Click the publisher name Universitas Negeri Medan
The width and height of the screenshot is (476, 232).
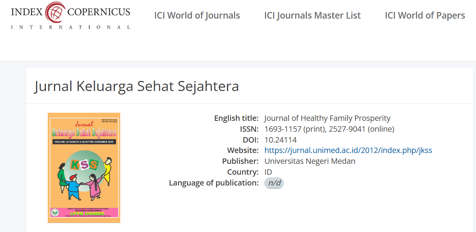[x=310, y=161]
